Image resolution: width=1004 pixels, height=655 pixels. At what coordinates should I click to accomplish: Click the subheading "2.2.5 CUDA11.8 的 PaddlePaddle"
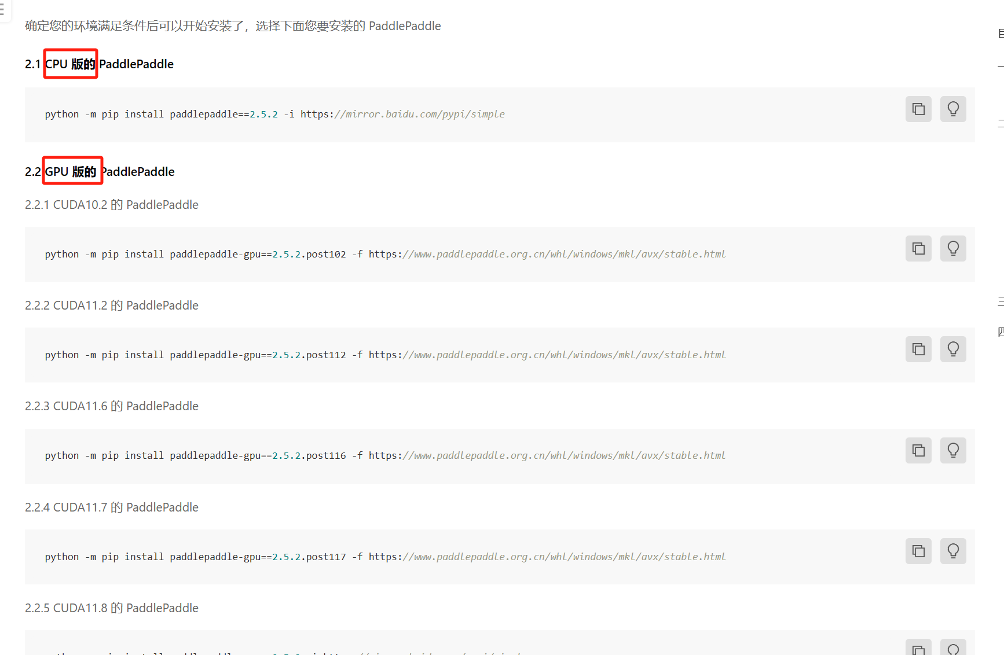click(x=112, y=608)
